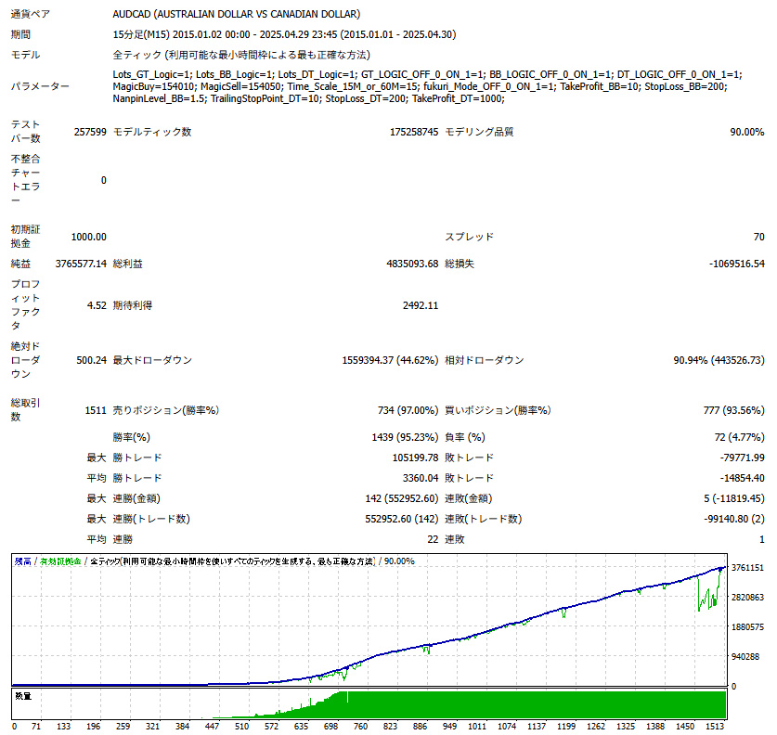Click max consecutive losses 5 (-11819.45)
The image size is (777, 735).
coord(734,498)
